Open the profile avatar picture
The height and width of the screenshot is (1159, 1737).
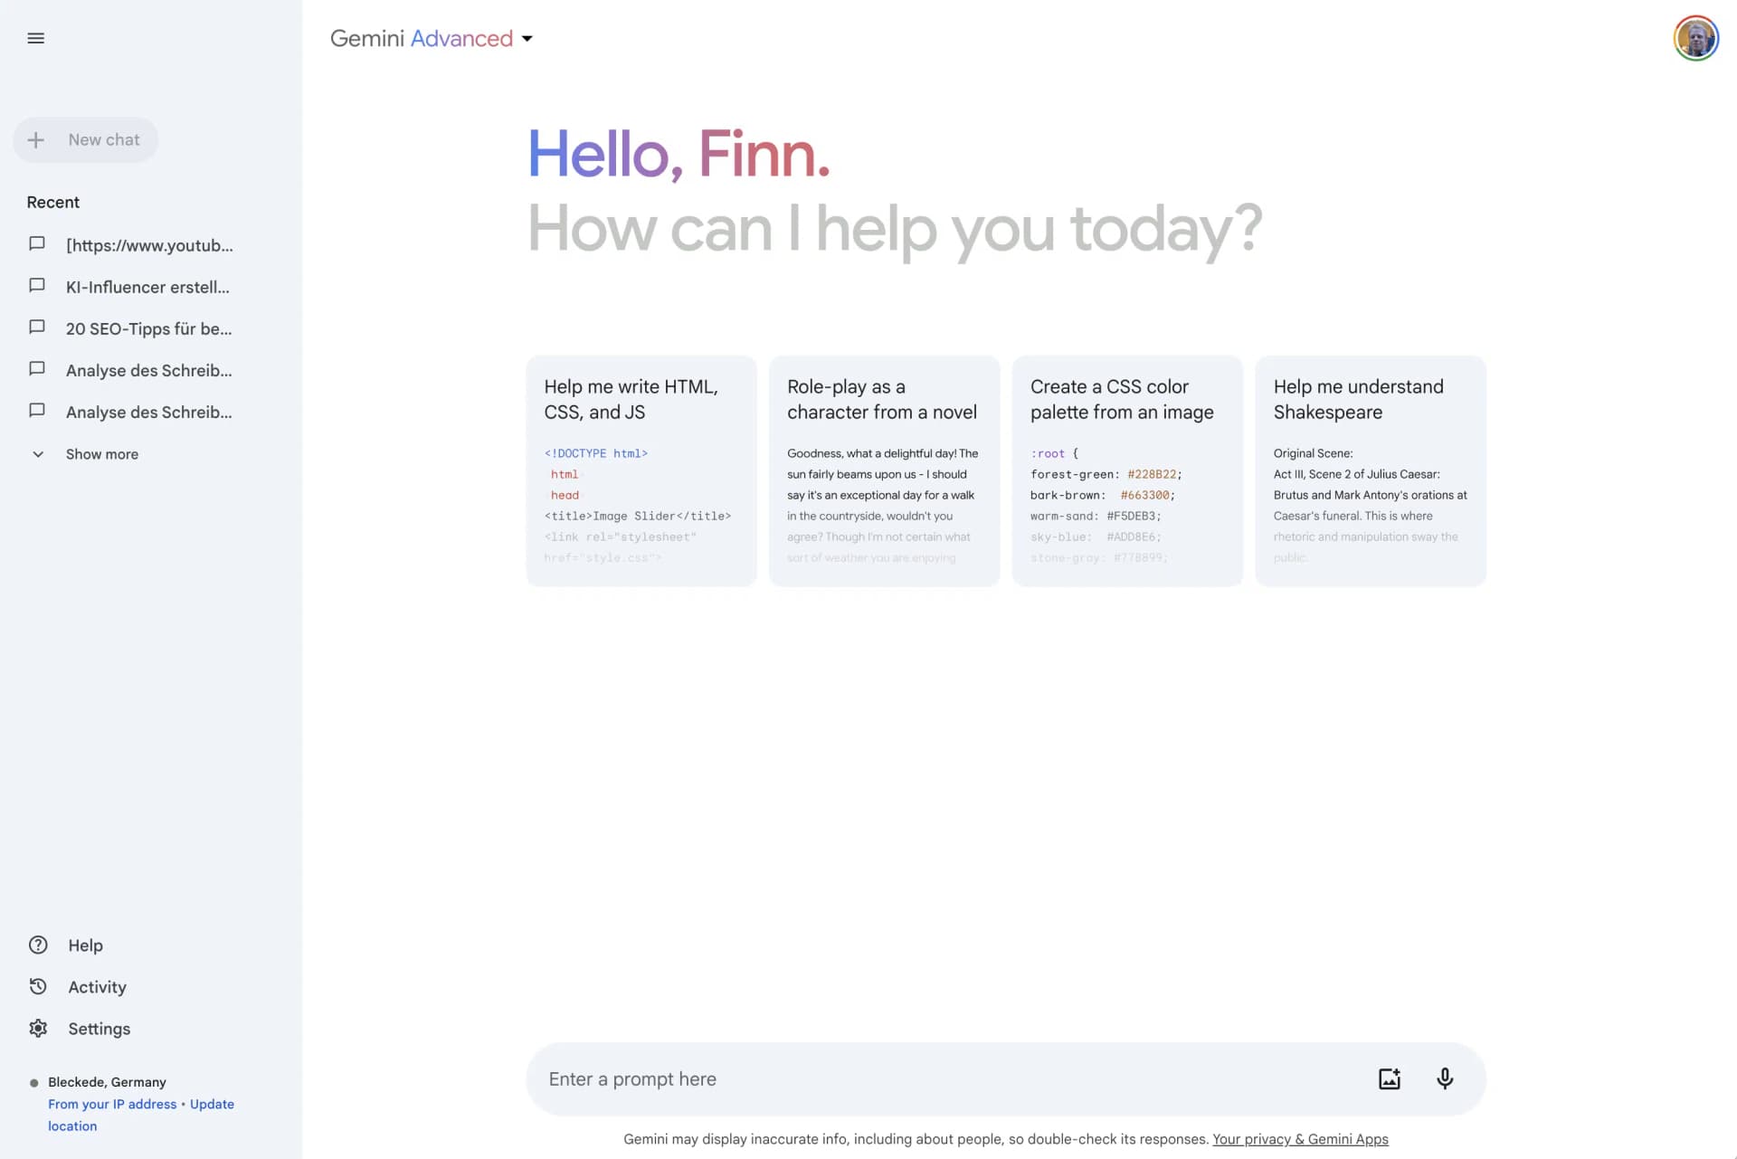(x=1695, y=38)
